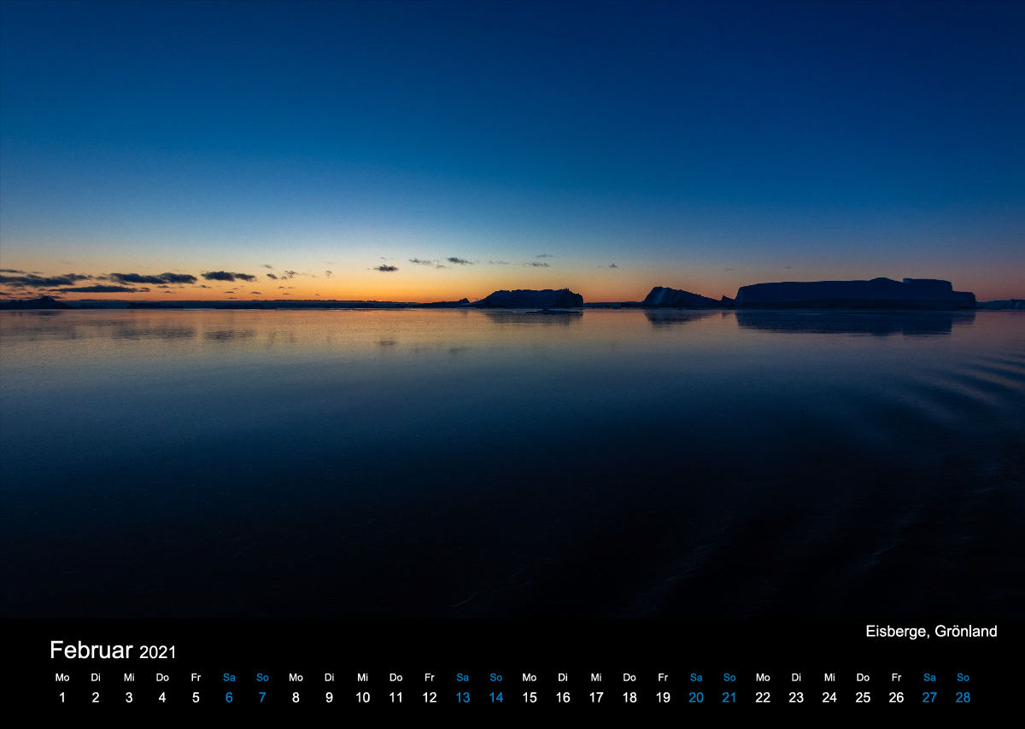Select day 24 in the calendar

[829, 697]
